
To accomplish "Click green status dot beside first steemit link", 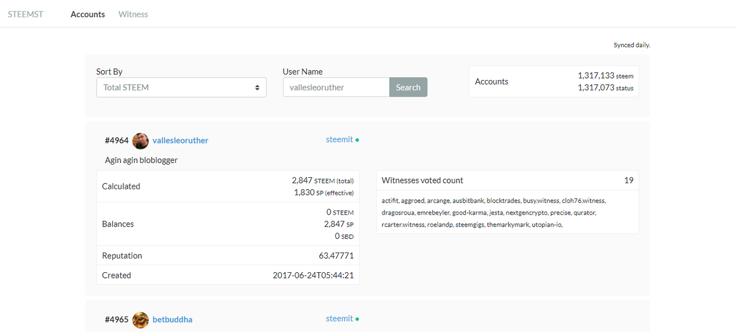I will pyautogui.click(x=357, y=140).
